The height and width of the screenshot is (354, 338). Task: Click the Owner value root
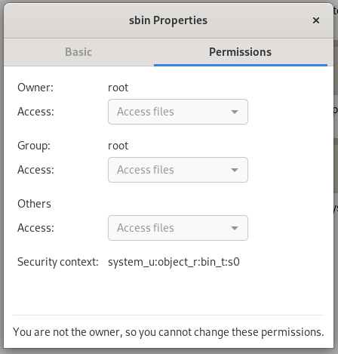point(118,88)
